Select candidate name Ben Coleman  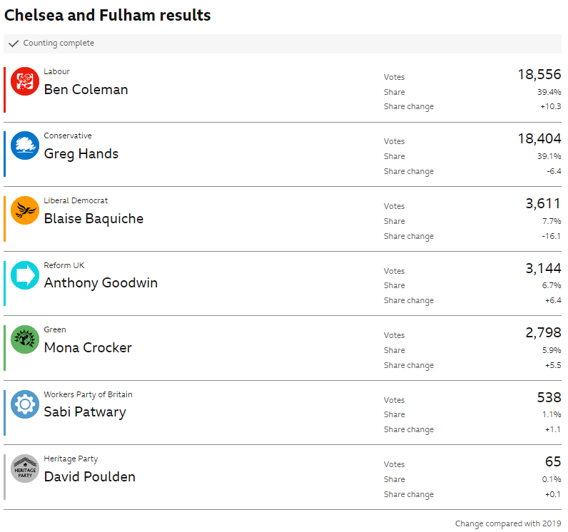click(86, 89)
